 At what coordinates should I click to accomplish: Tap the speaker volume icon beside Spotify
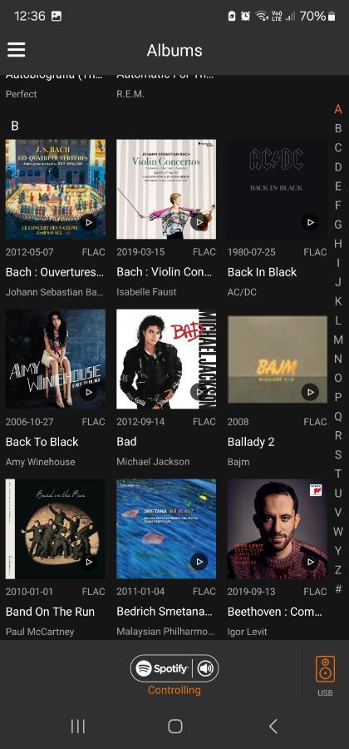click(x=206, y=668)
